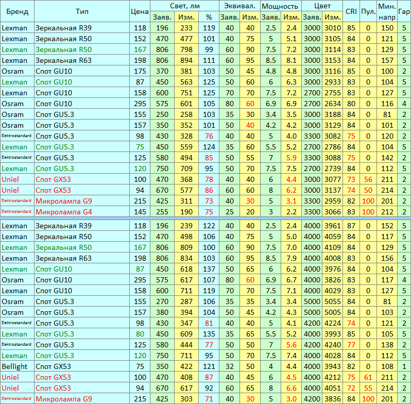Select the red measured power 5.6
This screenshot has height=404, width=411.
click(291, 345)
